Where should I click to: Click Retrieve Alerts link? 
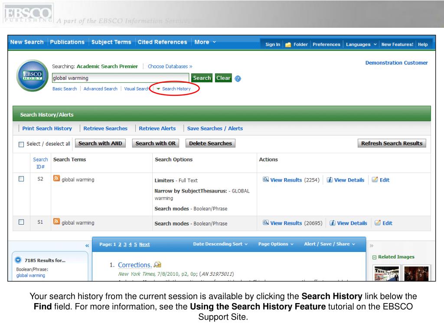[157, 128]
